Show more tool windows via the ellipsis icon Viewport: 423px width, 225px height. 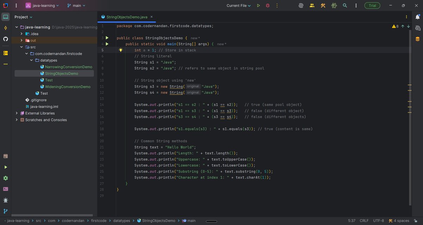(x=5, y=64)
